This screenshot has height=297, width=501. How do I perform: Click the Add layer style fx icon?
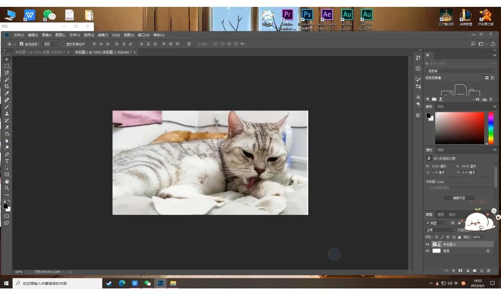453,271
